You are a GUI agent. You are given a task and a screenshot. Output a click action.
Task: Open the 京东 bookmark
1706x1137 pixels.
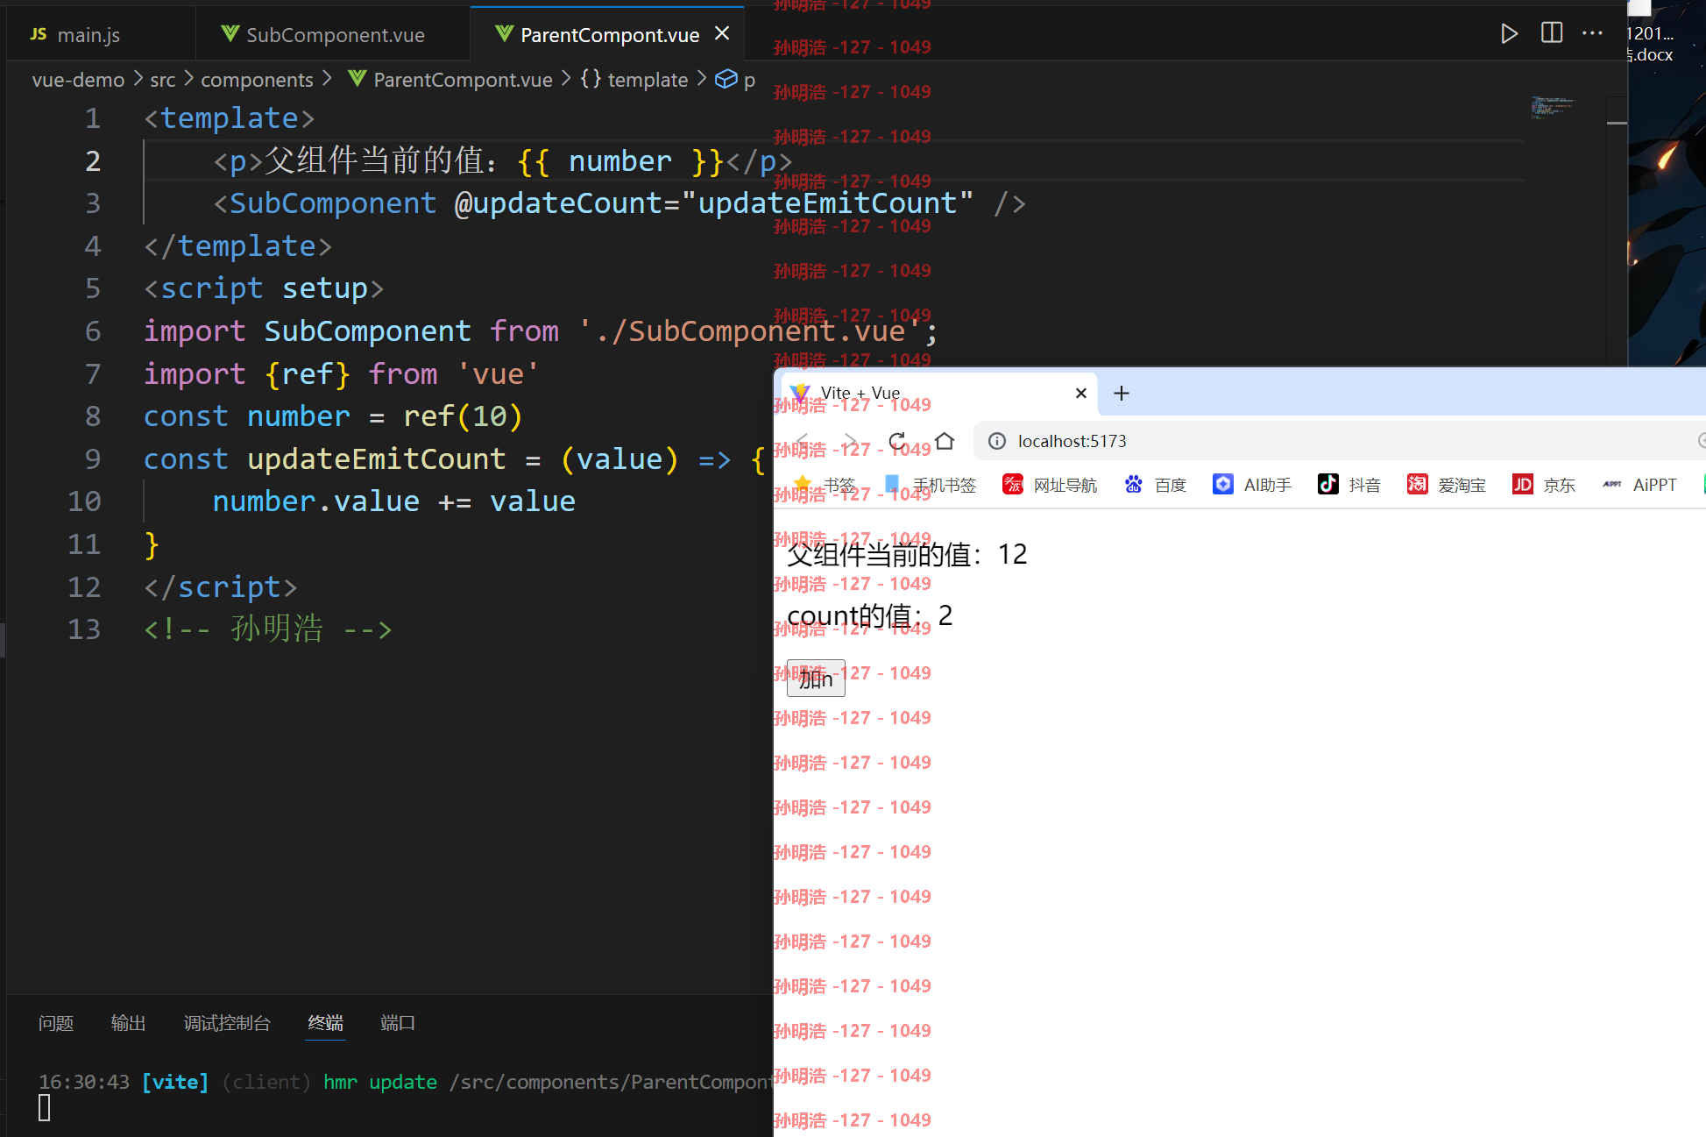click(1544, 485)
